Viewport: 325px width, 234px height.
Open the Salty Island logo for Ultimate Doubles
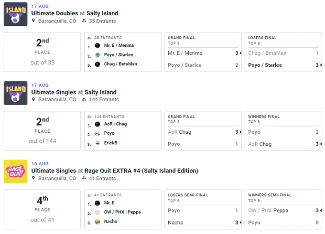(16, 14)
